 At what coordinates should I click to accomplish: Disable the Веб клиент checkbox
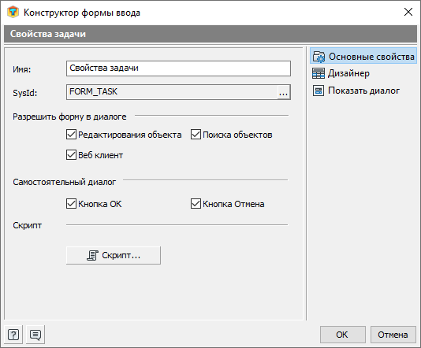pos(71,155)
